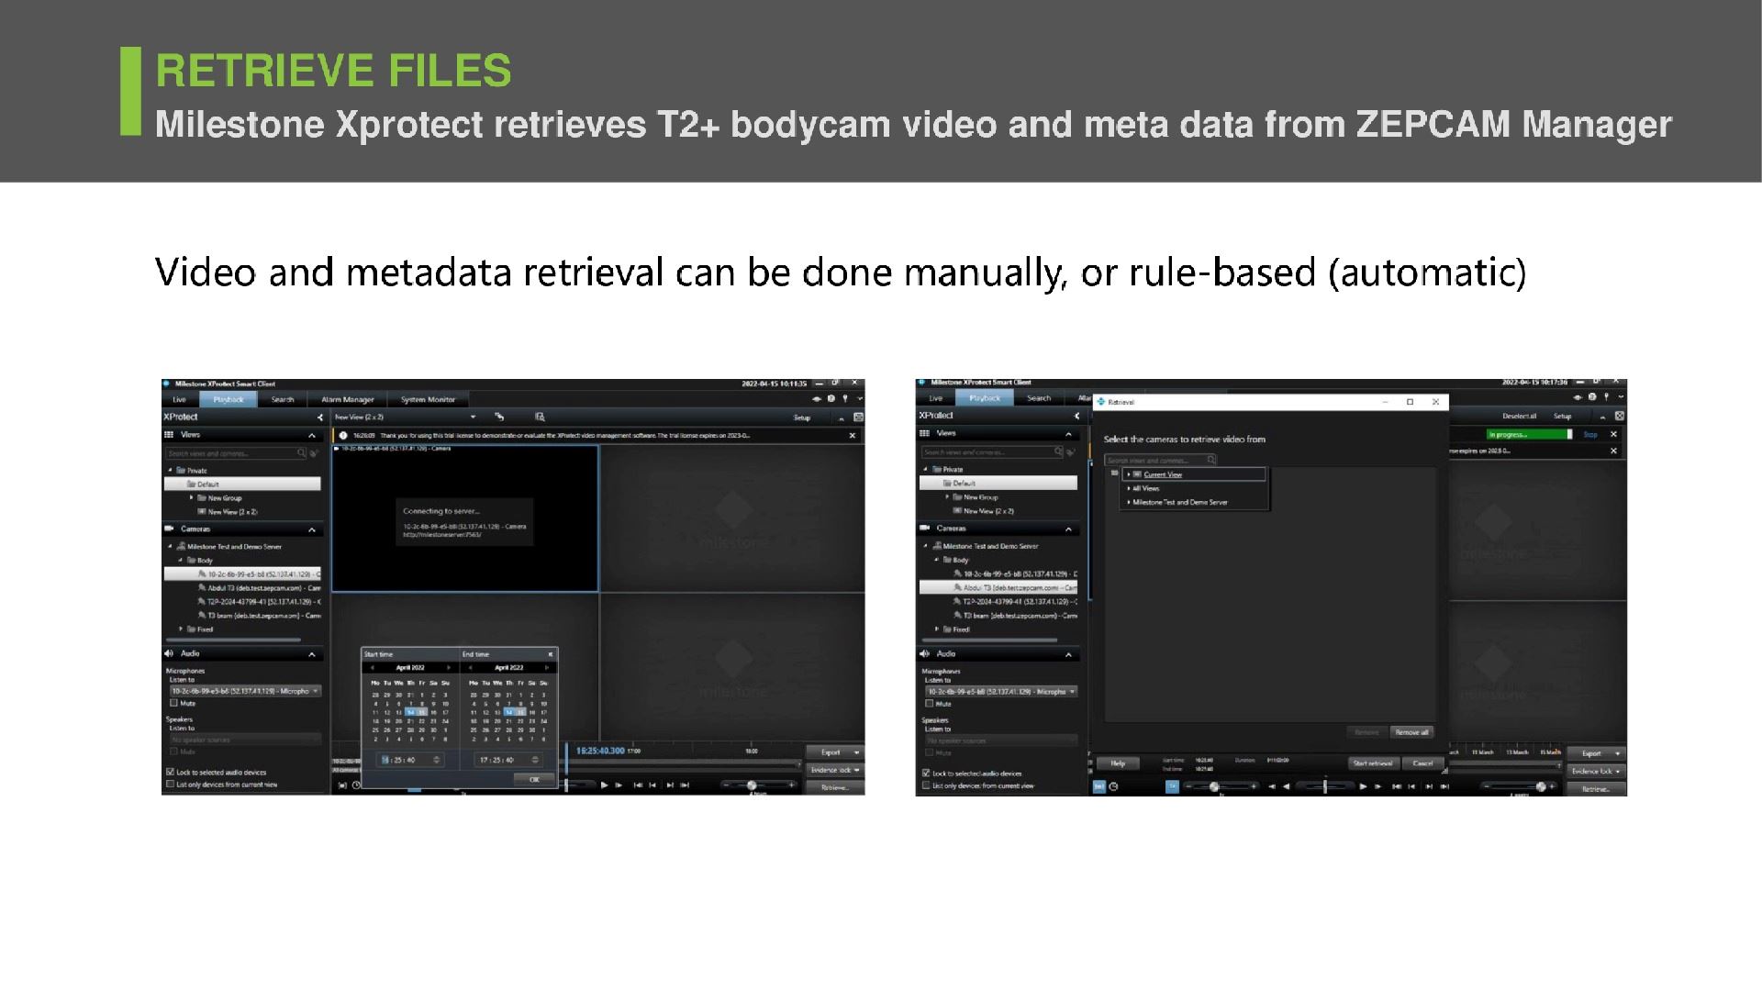Switch to Live tab in left screenshot

[x=180, y=399]
